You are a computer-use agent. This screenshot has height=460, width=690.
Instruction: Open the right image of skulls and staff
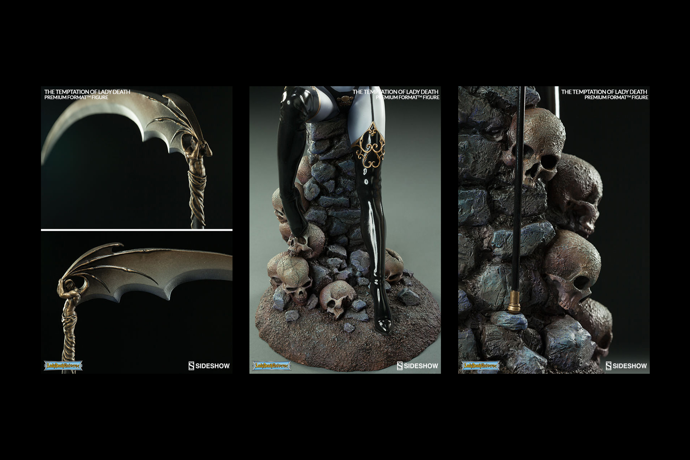point(554,230)
